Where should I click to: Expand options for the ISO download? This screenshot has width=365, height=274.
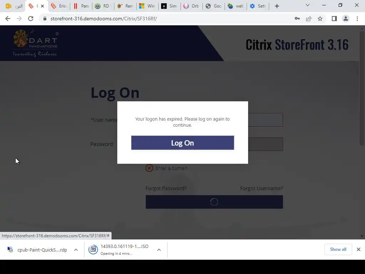(x=159, y=250)
